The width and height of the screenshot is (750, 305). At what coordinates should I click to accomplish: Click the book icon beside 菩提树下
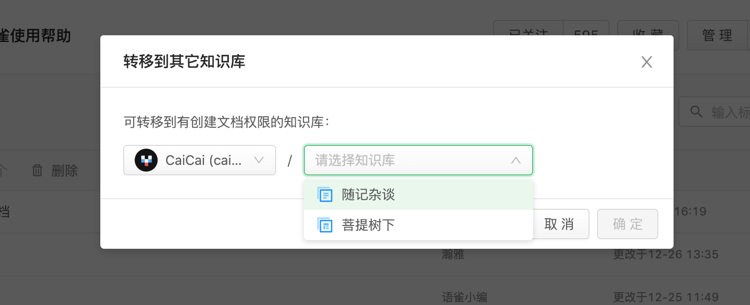point(325,225)
